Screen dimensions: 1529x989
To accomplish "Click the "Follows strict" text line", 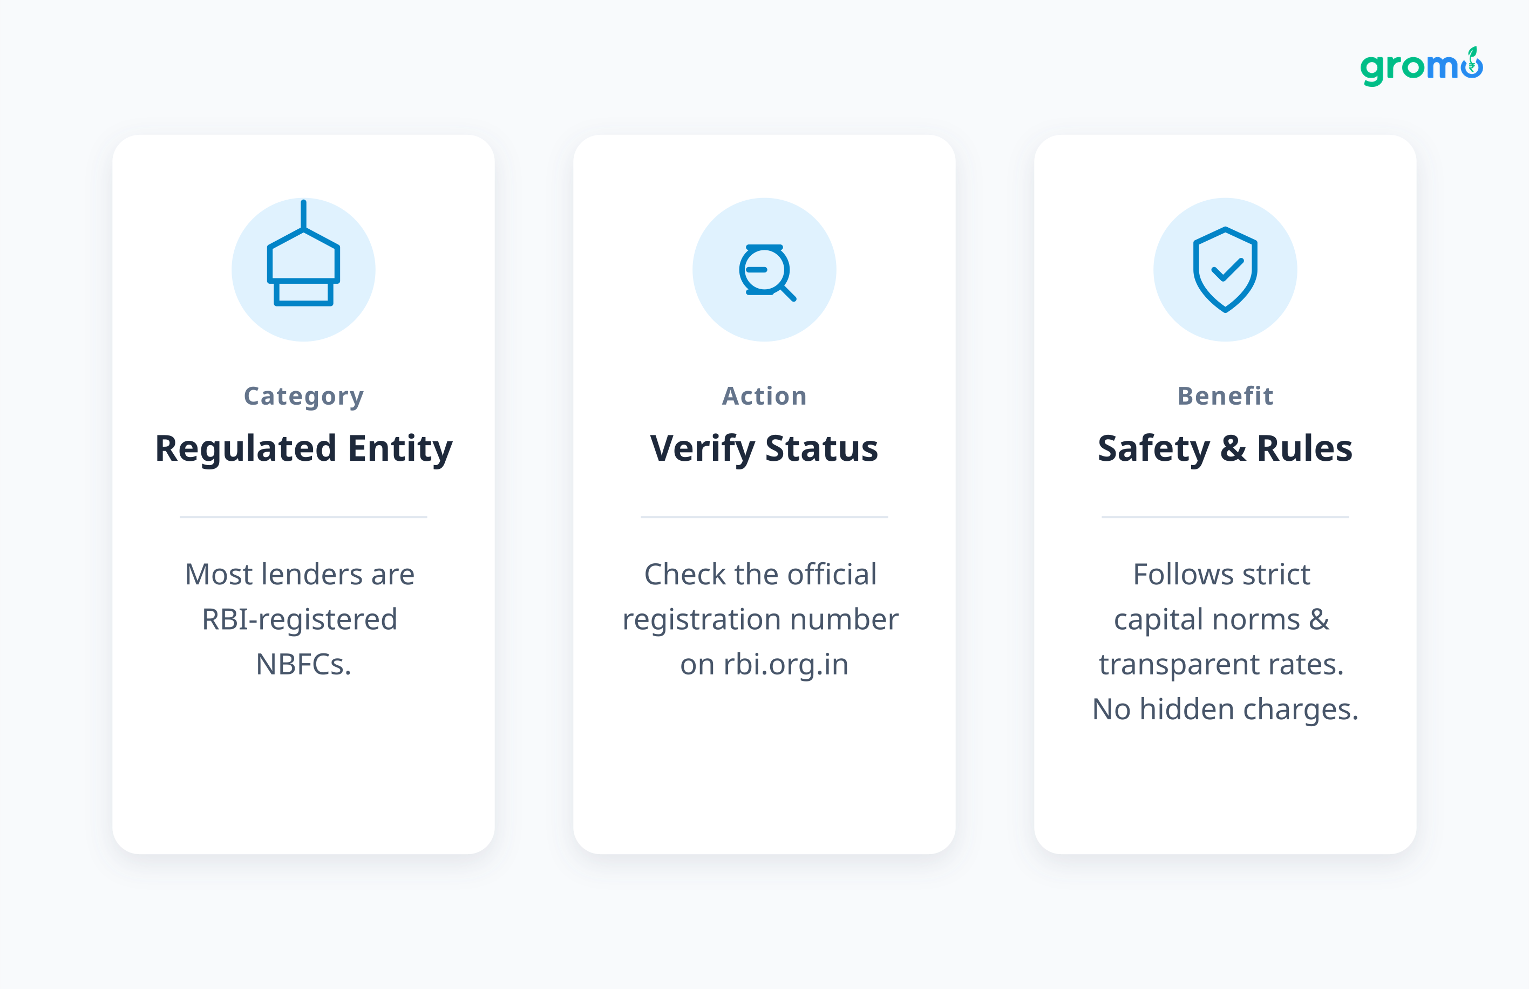I will pos(1221,574).
